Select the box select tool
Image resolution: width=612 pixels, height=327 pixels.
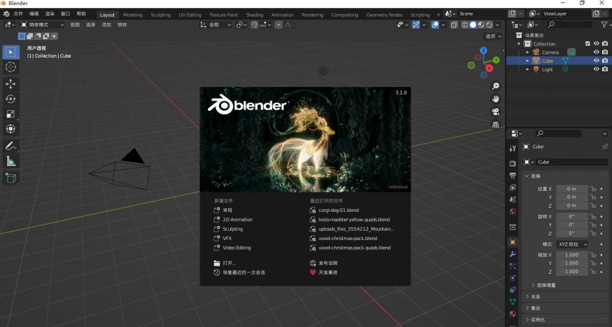point(11,52)
